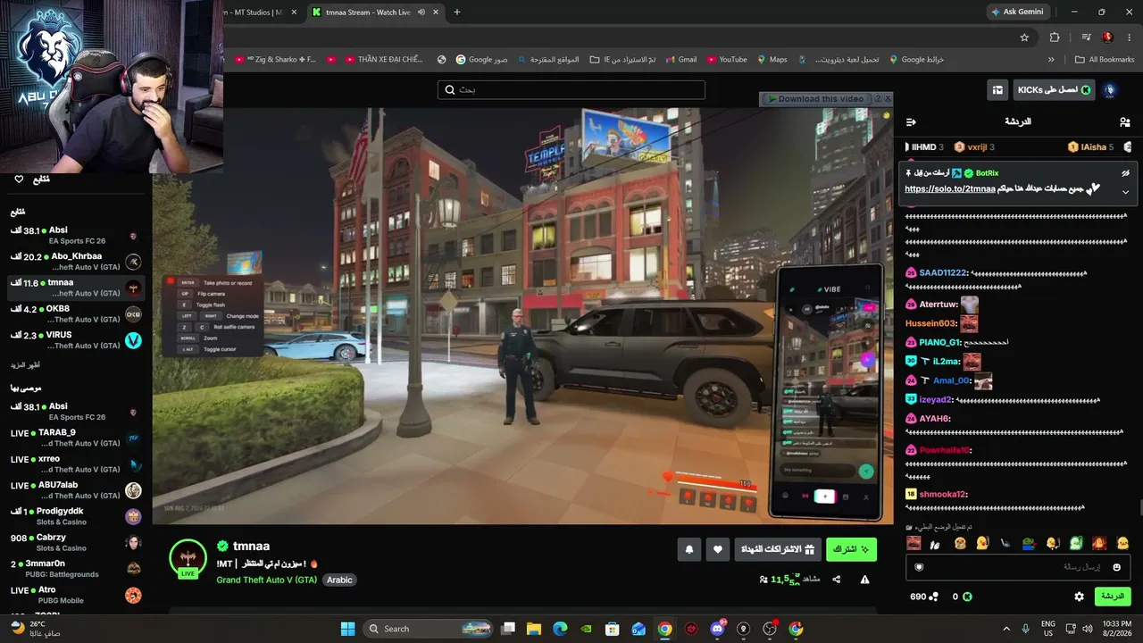
Task: Insert the fire-face quick emote
Action: [1099, 543]
